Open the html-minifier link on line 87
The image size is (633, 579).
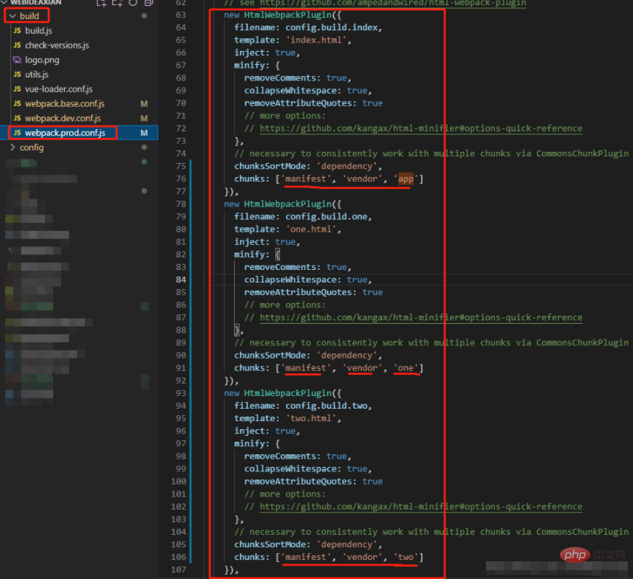421,317
